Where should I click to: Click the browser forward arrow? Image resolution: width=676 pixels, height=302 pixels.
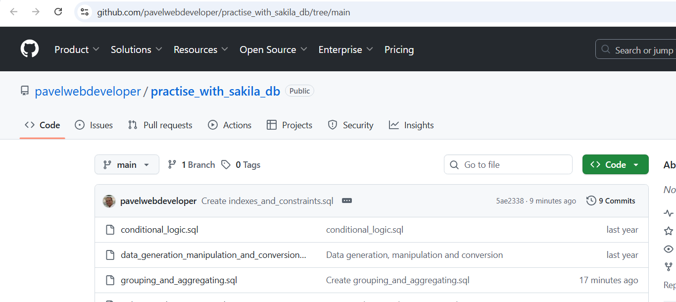point(36,12)
